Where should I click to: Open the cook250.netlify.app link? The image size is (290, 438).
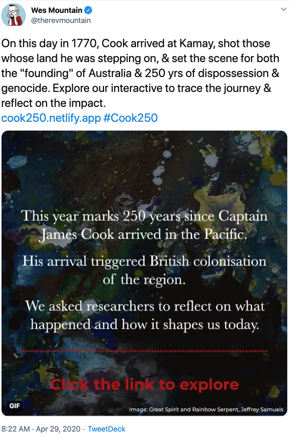[x=51, y=118]
